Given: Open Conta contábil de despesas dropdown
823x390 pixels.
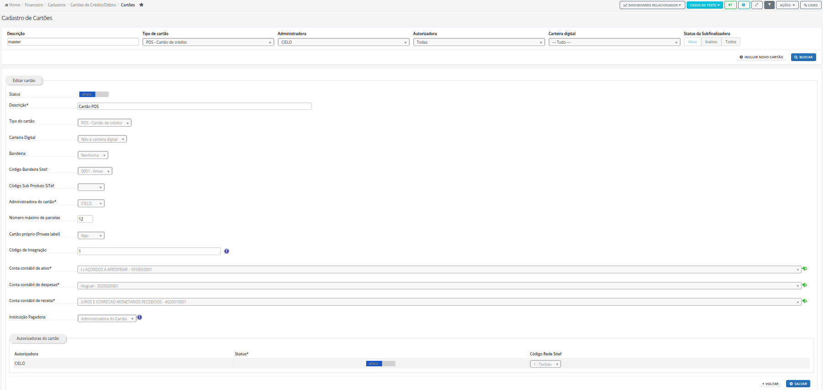Looking at the screenshot, I should point(439,286).
